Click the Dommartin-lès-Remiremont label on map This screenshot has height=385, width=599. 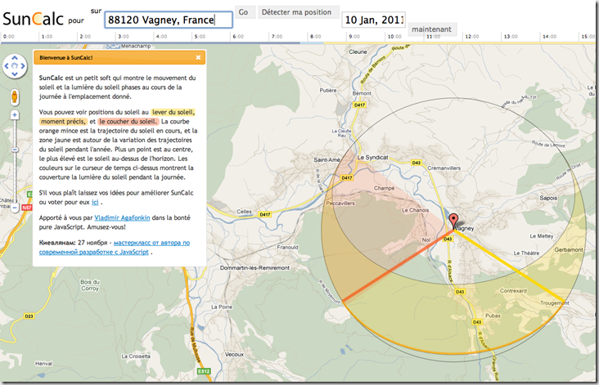pos(254,268)
